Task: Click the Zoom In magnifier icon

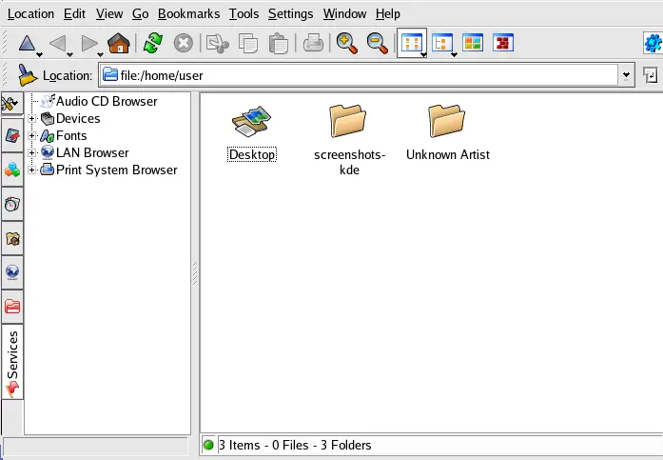Action: tap(346, 43)
